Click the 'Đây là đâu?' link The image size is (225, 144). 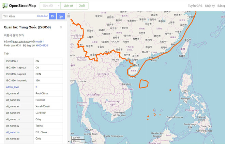tap(42, 16)
